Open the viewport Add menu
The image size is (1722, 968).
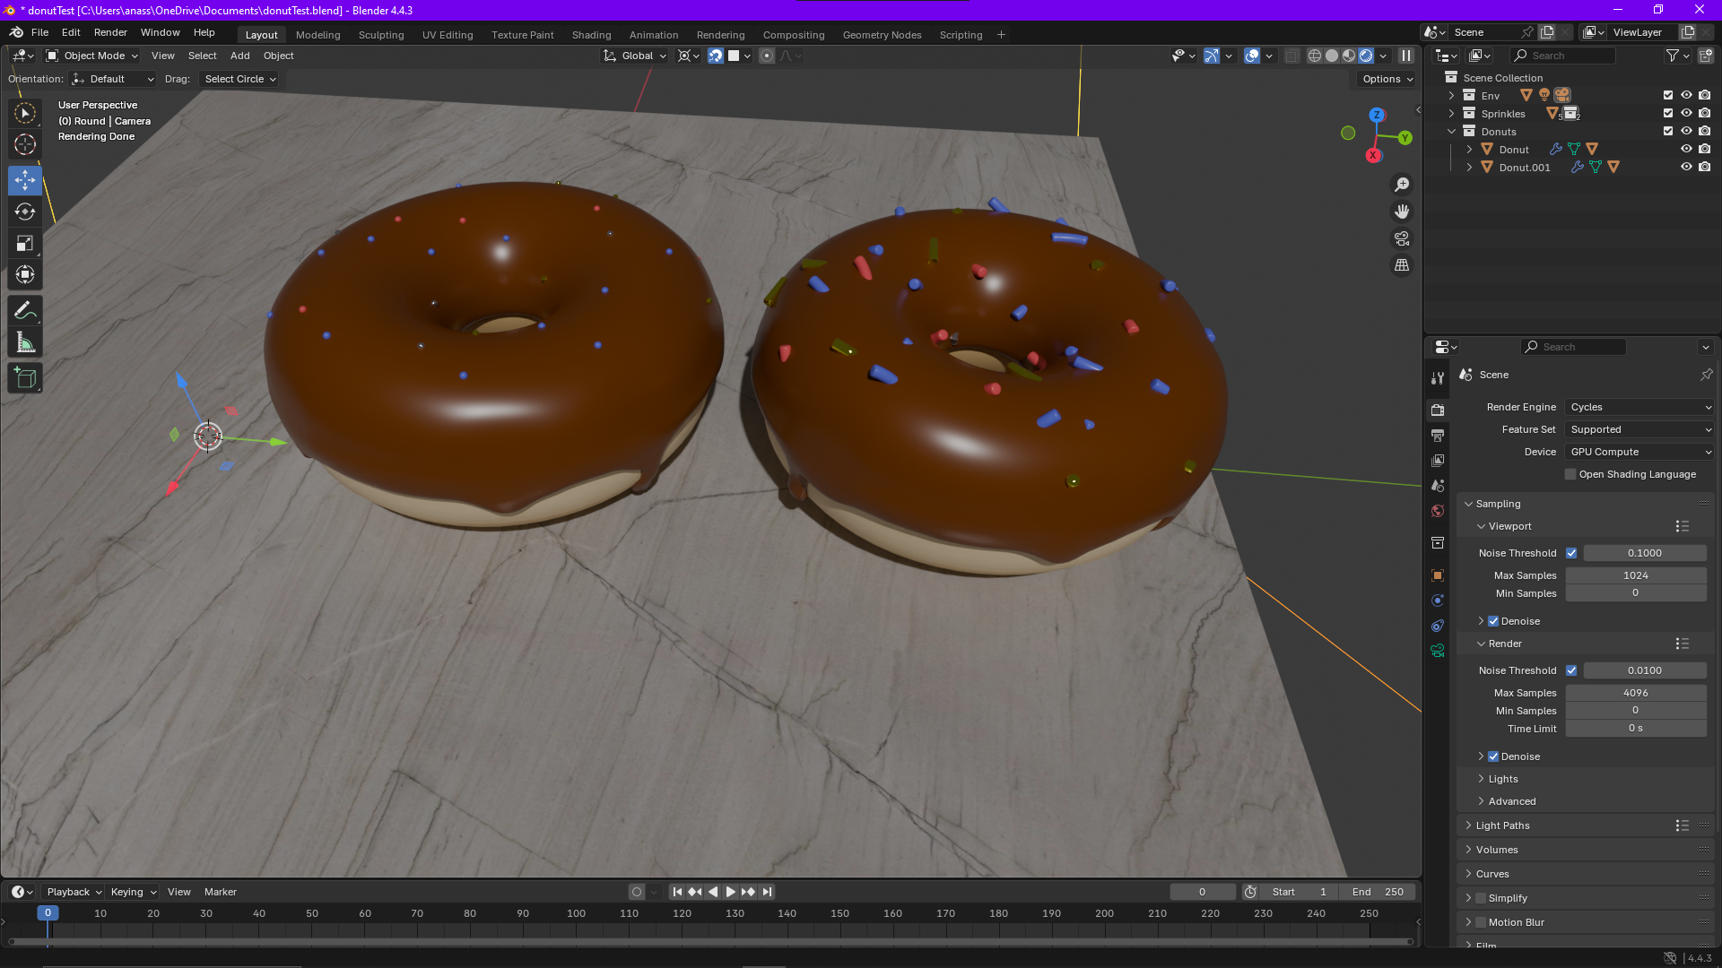coord(239,56)
